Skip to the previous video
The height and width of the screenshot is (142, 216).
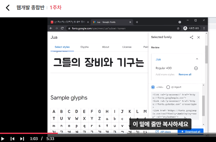coord(12,139)
